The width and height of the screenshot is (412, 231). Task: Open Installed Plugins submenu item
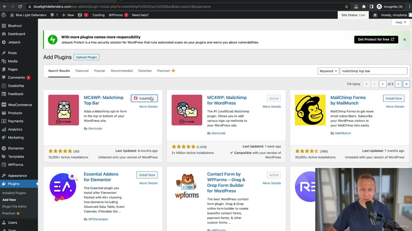coord(14,193)
